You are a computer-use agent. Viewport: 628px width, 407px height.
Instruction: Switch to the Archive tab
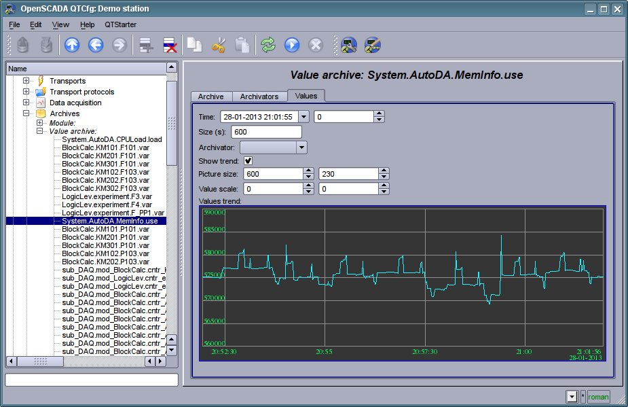(x=211, y=96)
